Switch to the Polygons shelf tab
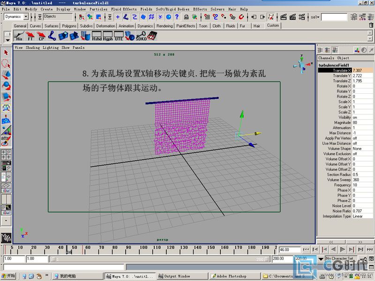Viewport: 375px width, 281px height. pyautogui.click(x=69, y=26)
